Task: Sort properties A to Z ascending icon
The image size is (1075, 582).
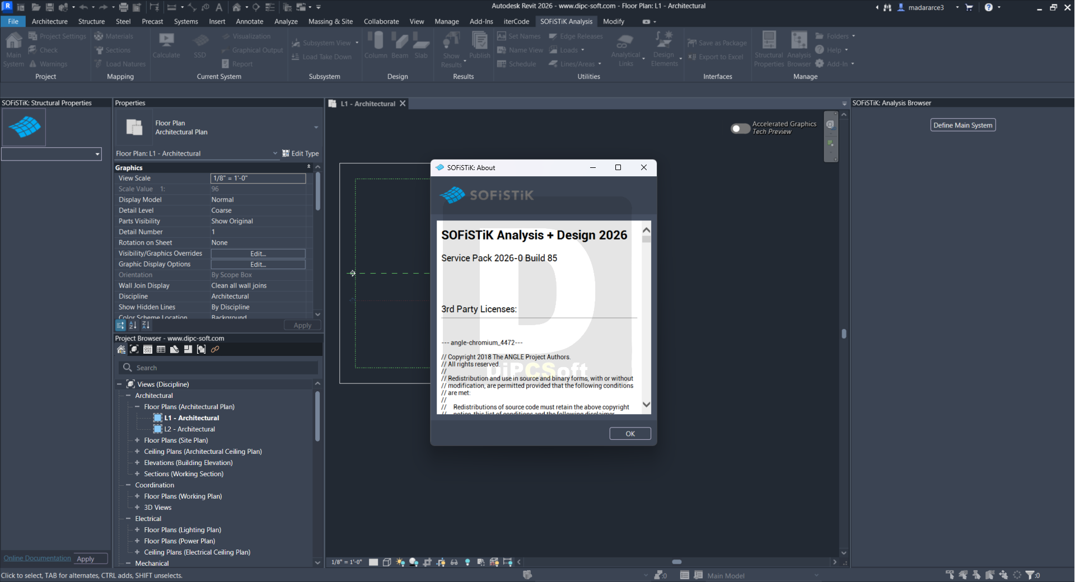Action: click(x=133, y=325)
